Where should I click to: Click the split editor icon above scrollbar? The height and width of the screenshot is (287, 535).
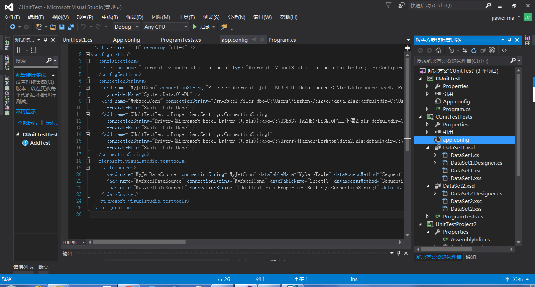407,48
